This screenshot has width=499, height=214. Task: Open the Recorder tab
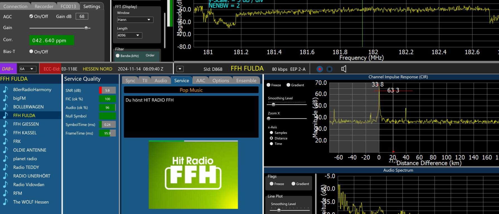point(44,6)
